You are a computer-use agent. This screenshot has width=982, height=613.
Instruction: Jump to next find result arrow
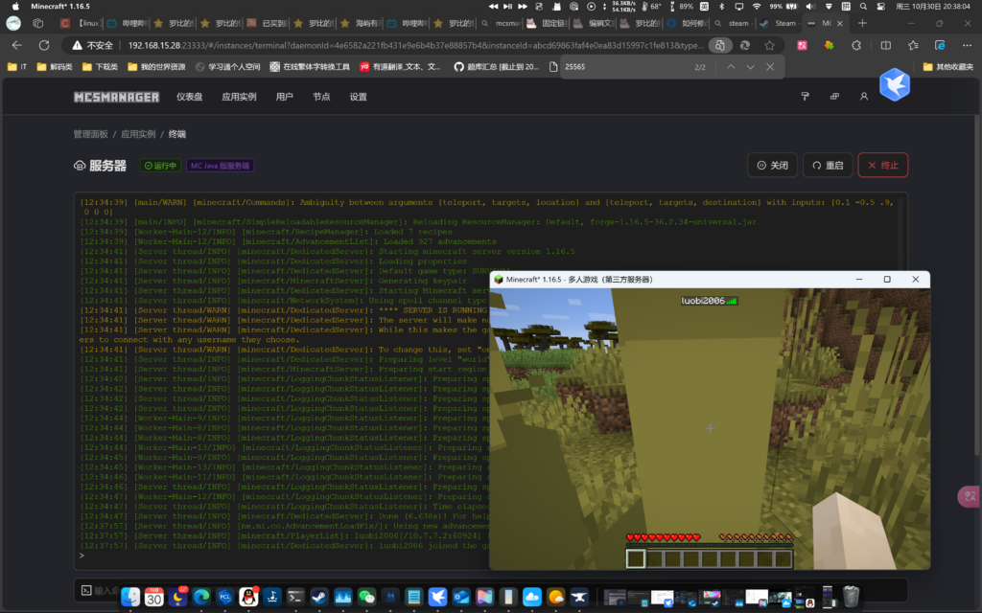click(749, 67)
